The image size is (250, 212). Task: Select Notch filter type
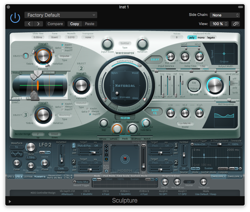pos(147,139)
